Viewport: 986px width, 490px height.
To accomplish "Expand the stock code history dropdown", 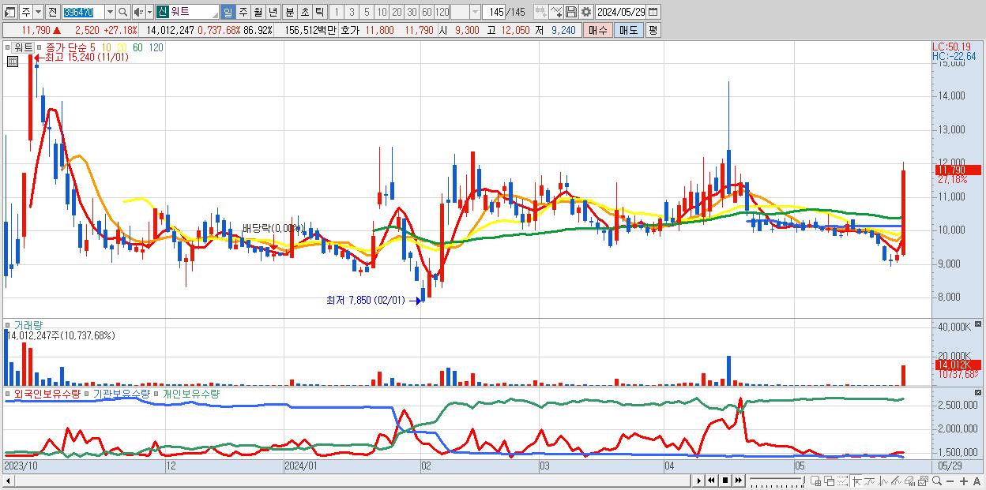I will (x=110, y=13).
